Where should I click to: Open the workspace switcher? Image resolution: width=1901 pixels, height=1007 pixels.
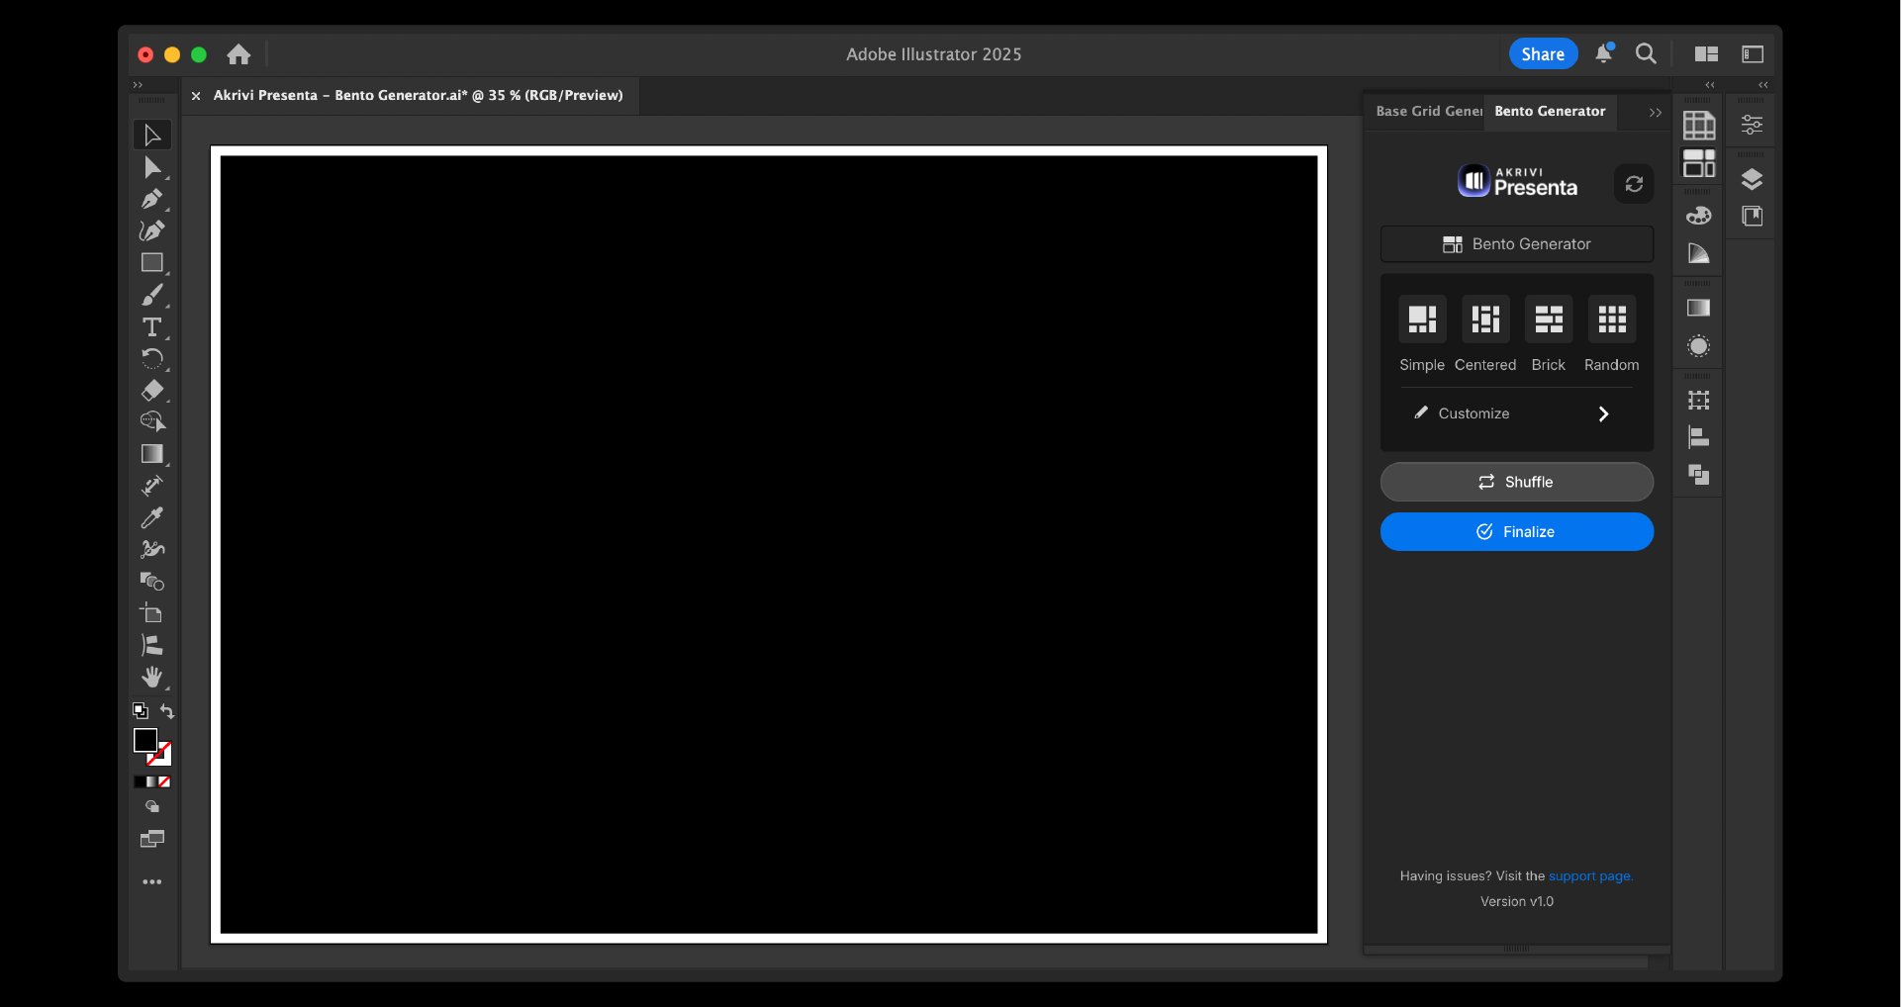click(x=1753, y=54)
